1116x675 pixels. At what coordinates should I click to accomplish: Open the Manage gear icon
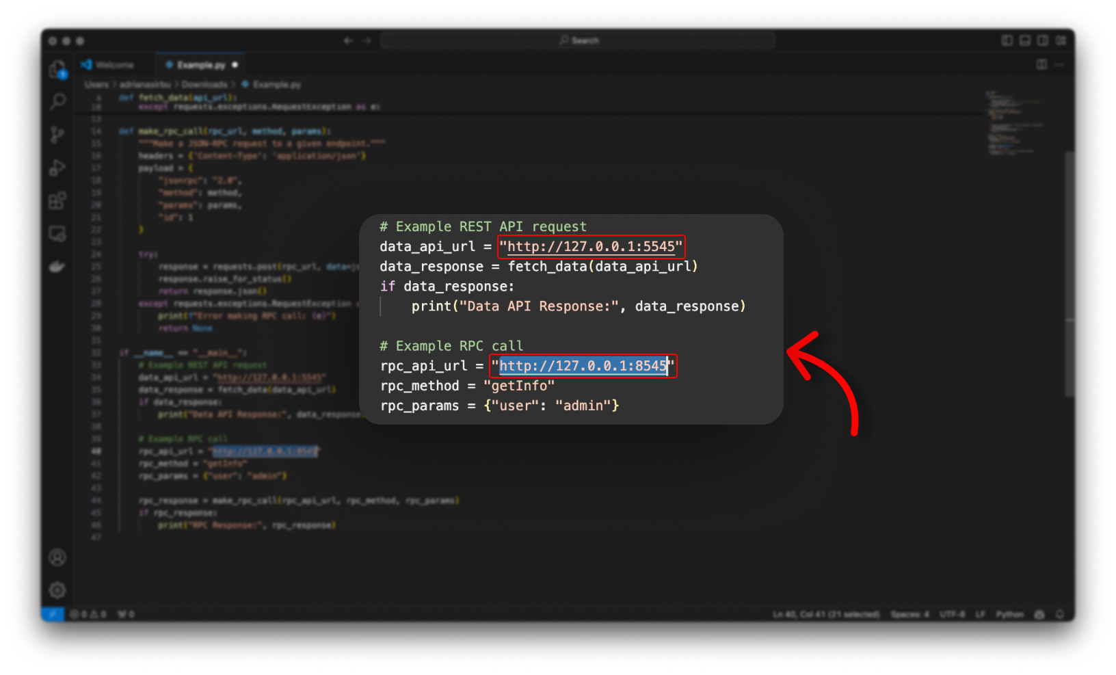57,590
